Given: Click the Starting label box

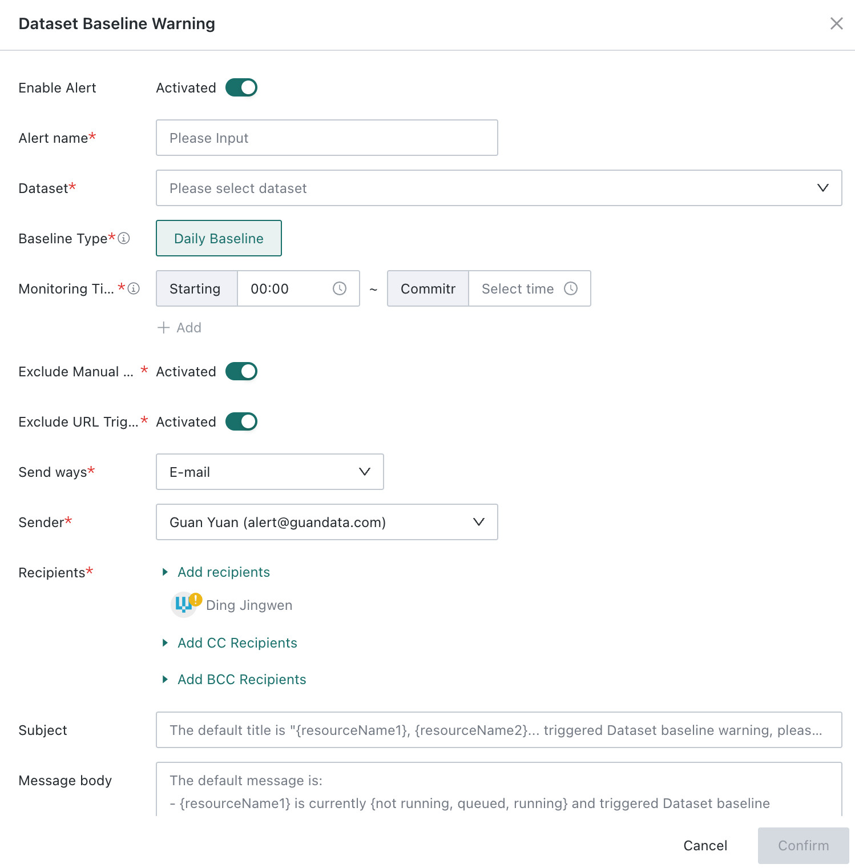Looking at the screenshot, I should pos(197,288).
